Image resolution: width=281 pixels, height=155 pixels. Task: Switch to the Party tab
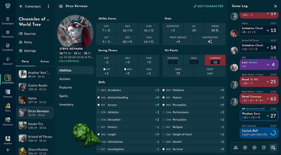pos(25,61)
